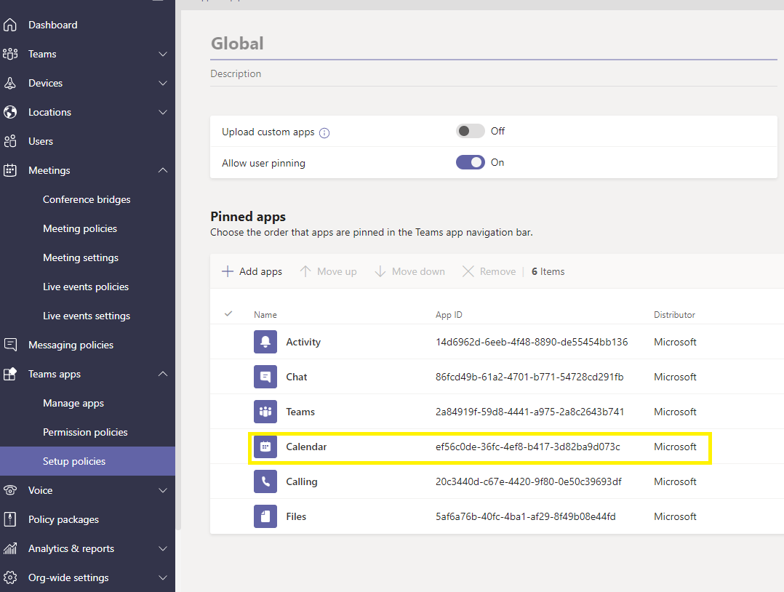Select Setup policies in sidebar
784x592 pixels.
tap(87, 461)
